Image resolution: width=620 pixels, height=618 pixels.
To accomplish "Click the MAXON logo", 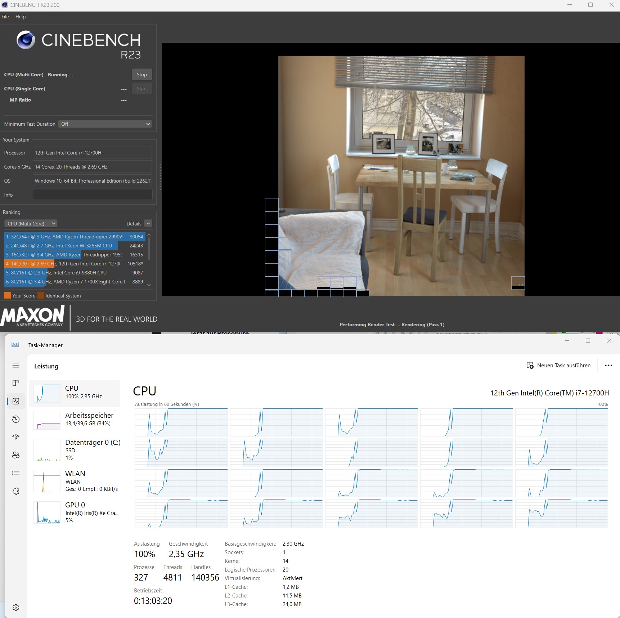I will point(32,317).
